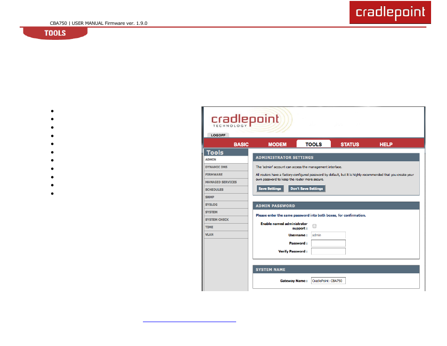Open the MODEM tab

point(277,144)
